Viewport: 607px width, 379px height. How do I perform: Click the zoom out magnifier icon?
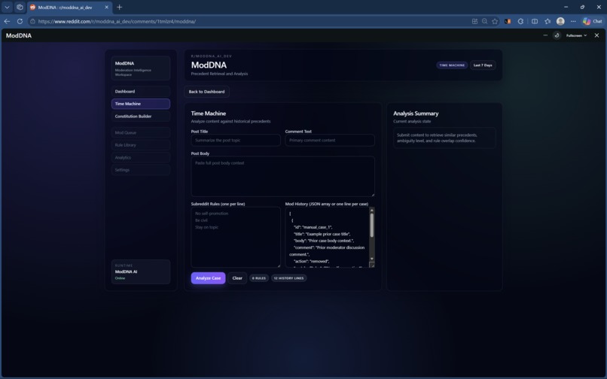click(485, 21)
